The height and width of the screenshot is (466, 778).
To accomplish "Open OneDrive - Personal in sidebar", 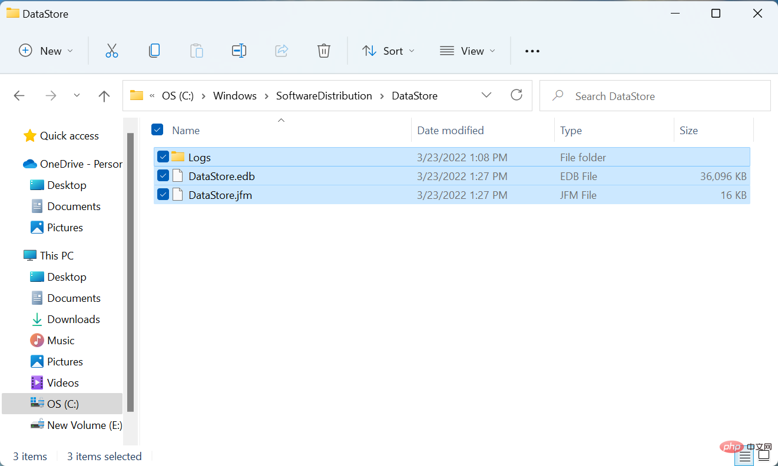I will point(72,164).
